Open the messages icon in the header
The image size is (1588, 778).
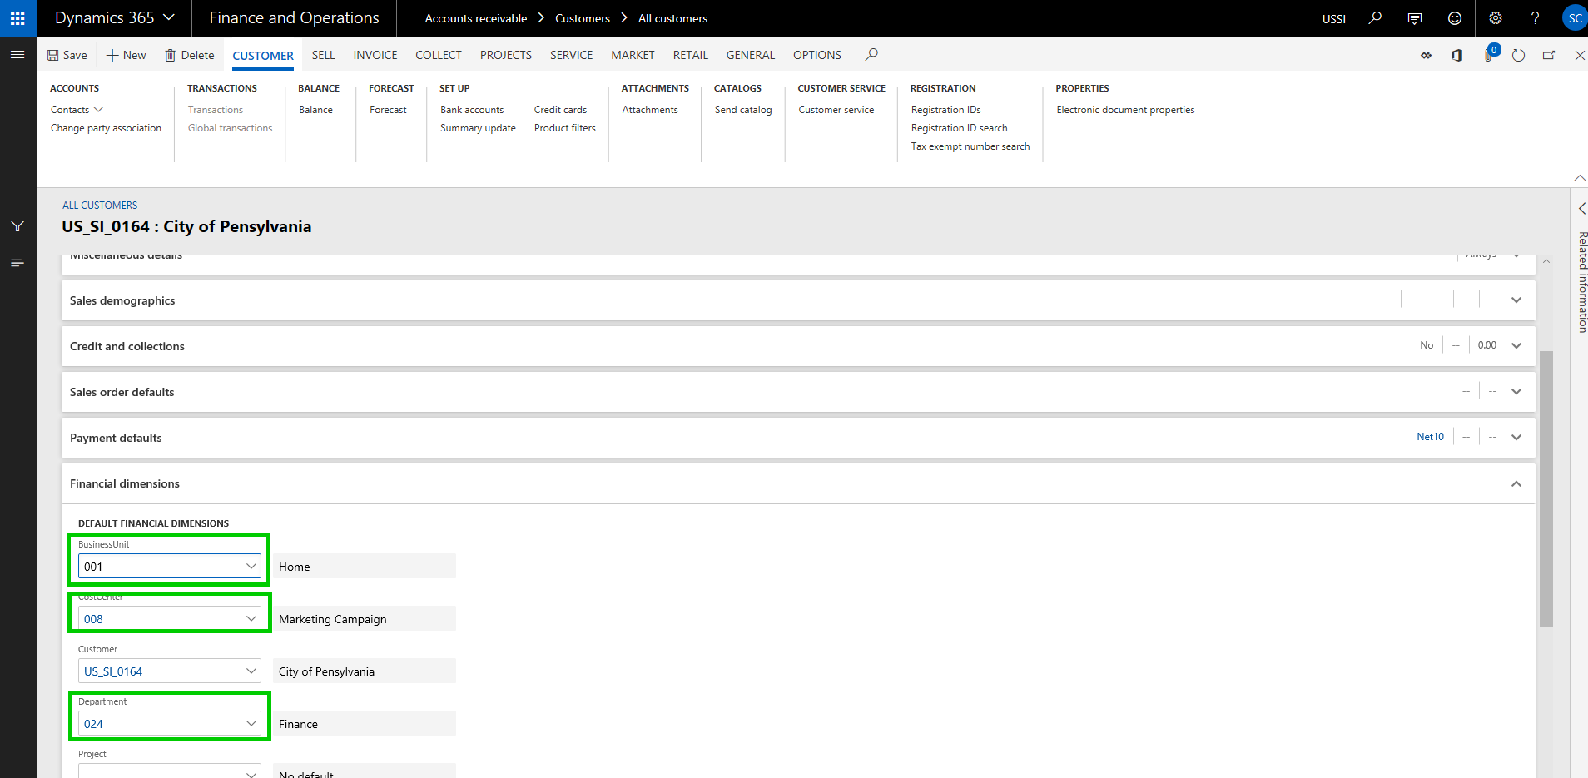pyautogui.click(x=1415, y=18)
